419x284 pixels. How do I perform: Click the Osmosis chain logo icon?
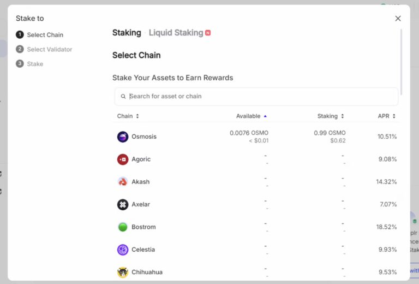coord(123,137)
